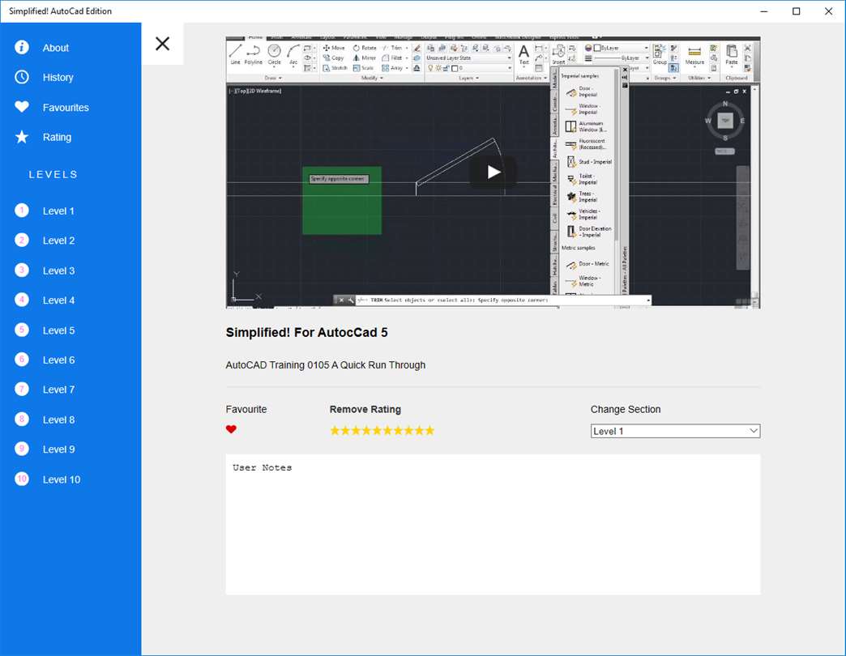Select the Level 5 label in sidebar
Screen dimensions: 846x656
[58, 330]
